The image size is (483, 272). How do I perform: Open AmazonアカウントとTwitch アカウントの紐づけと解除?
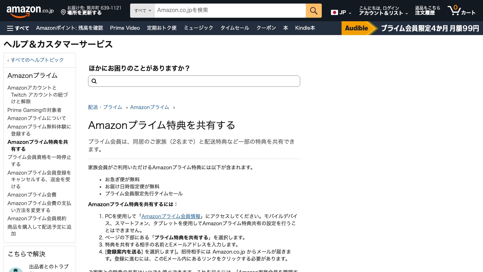point(37,95)
